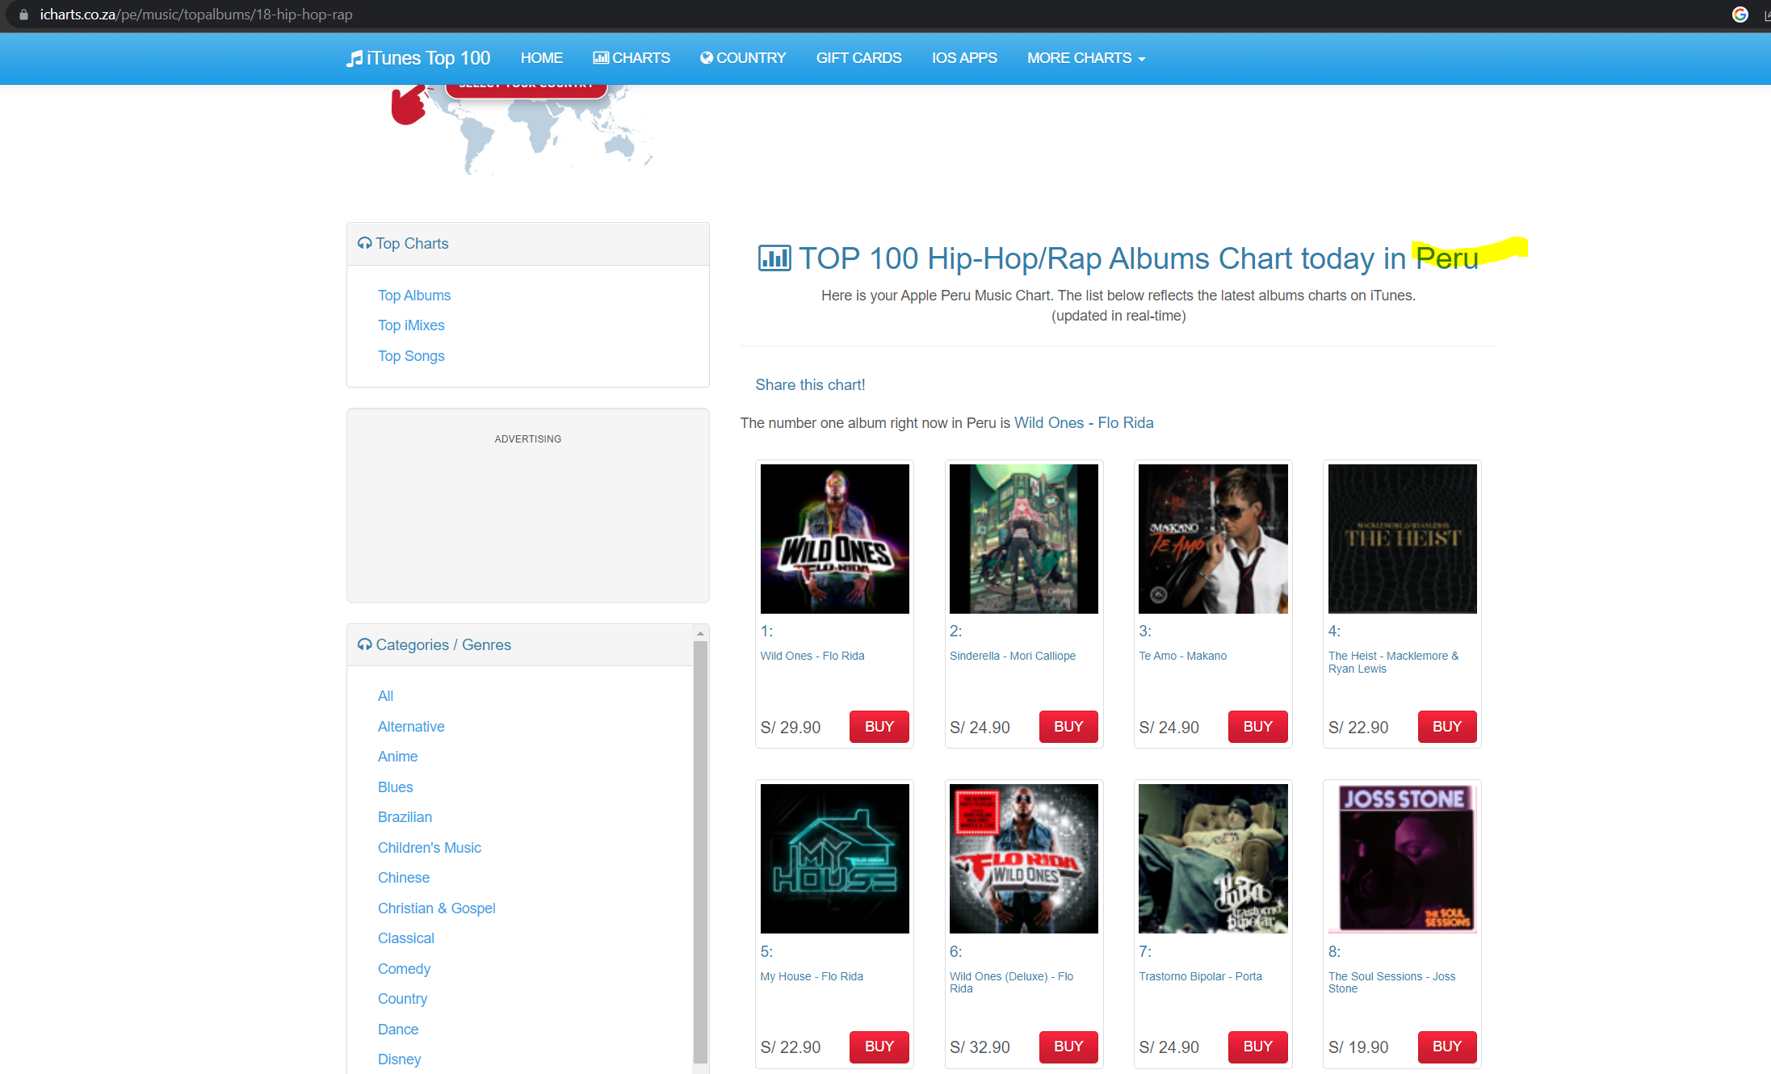Buy My House by Flo Rida

(879, 1047)
